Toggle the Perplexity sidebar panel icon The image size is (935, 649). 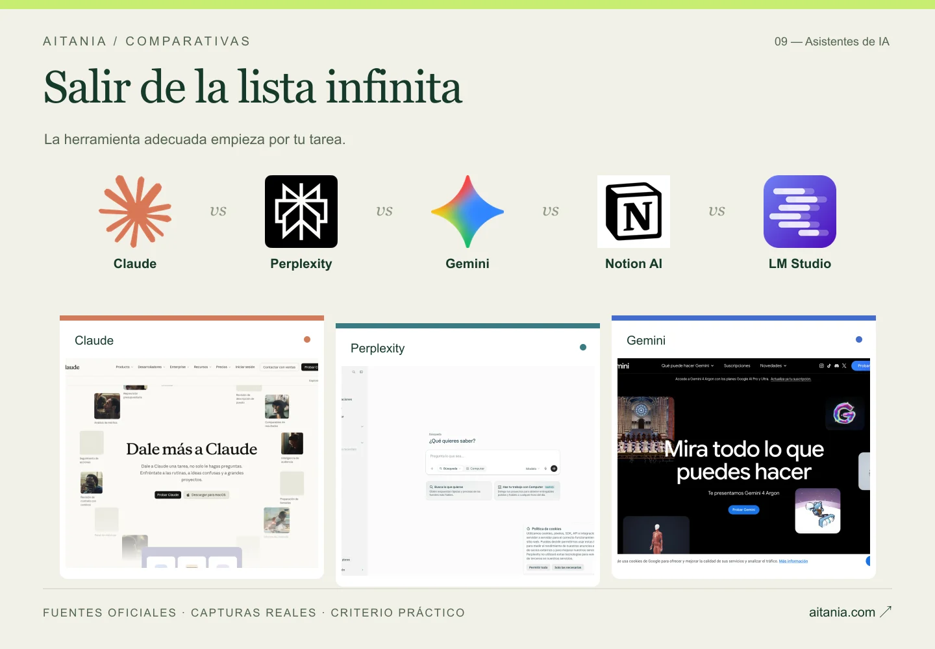[361, 372]
